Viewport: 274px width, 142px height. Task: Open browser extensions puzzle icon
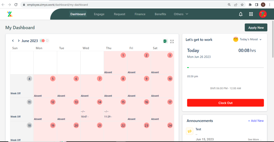250,5
